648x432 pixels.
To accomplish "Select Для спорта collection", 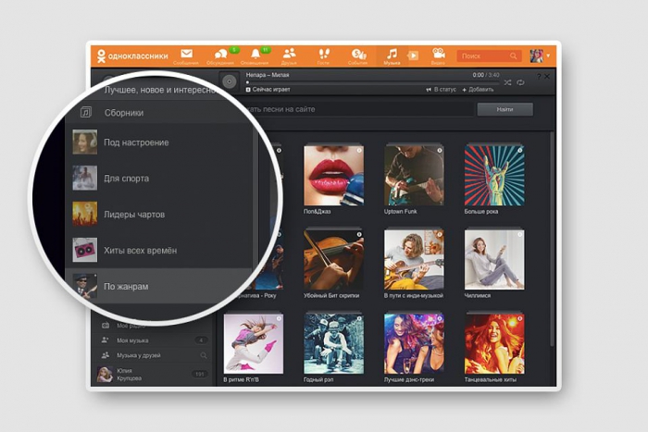I will coord(159,178).
